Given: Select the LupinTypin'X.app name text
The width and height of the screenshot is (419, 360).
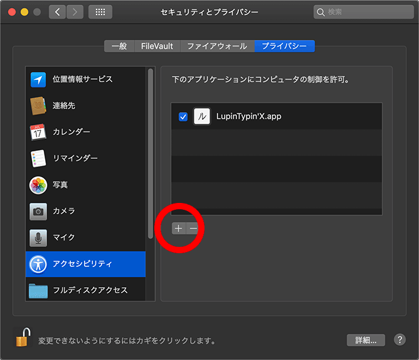Looking at the screenshot, I should pyautogui.click(x=249, y=116).
